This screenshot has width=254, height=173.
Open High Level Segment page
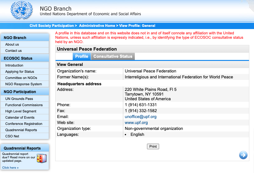(25, 111)
